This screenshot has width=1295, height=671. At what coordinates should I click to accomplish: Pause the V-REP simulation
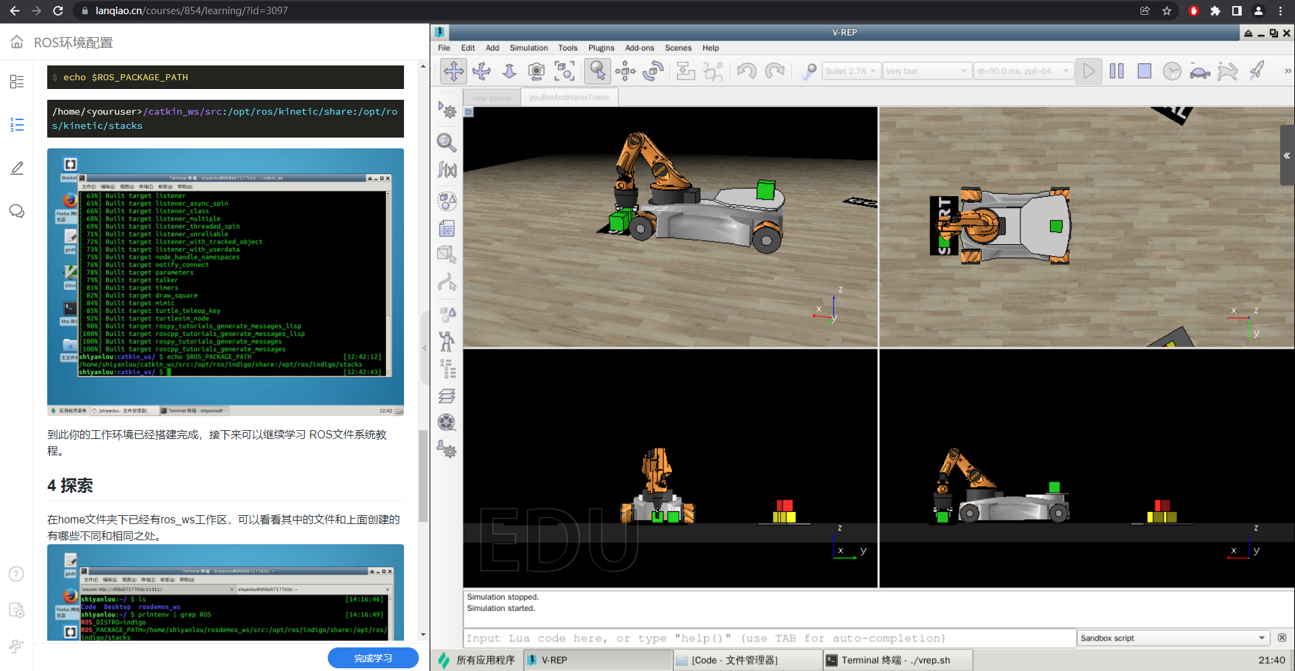[1116, 71]
